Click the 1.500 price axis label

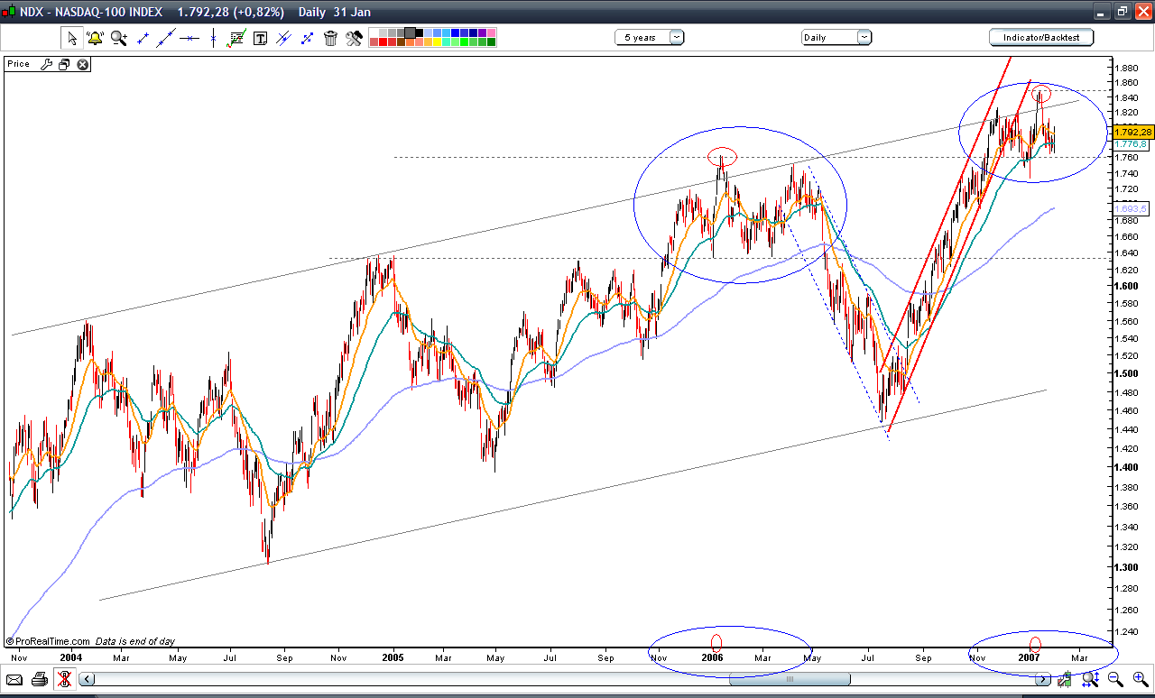click(x=1127, y=373)
